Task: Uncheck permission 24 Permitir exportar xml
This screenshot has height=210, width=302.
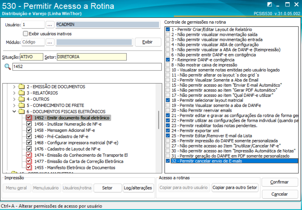Action: click(x=168, y=130)
